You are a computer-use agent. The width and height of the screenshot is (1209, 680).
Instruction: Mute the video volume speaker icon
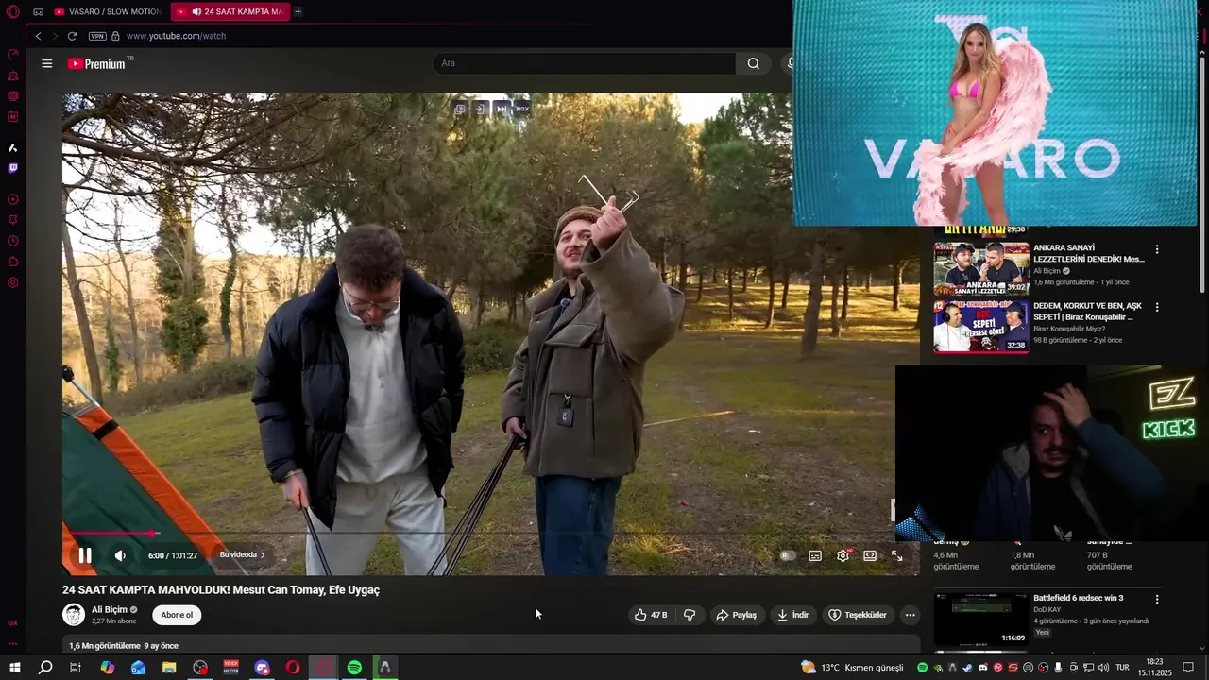[120, 555]
